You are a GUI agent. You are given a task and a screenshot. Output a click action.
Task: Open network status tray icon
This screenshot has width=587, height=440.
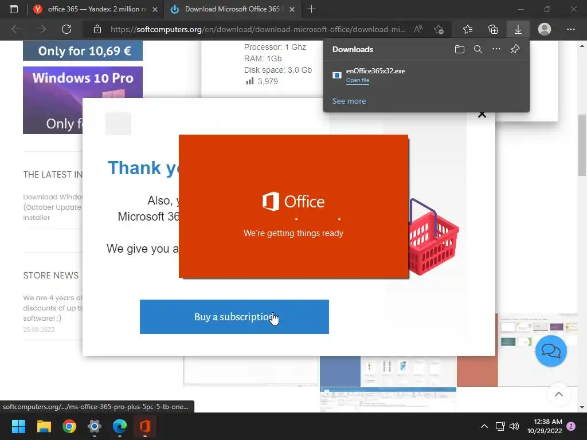500,426
